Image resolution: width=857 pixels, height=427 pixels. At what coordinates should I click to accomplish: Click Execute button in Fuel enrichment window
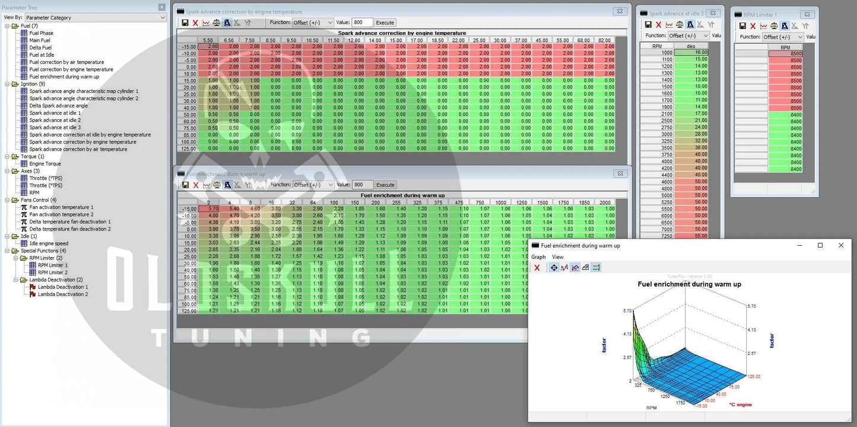[385, 185]
